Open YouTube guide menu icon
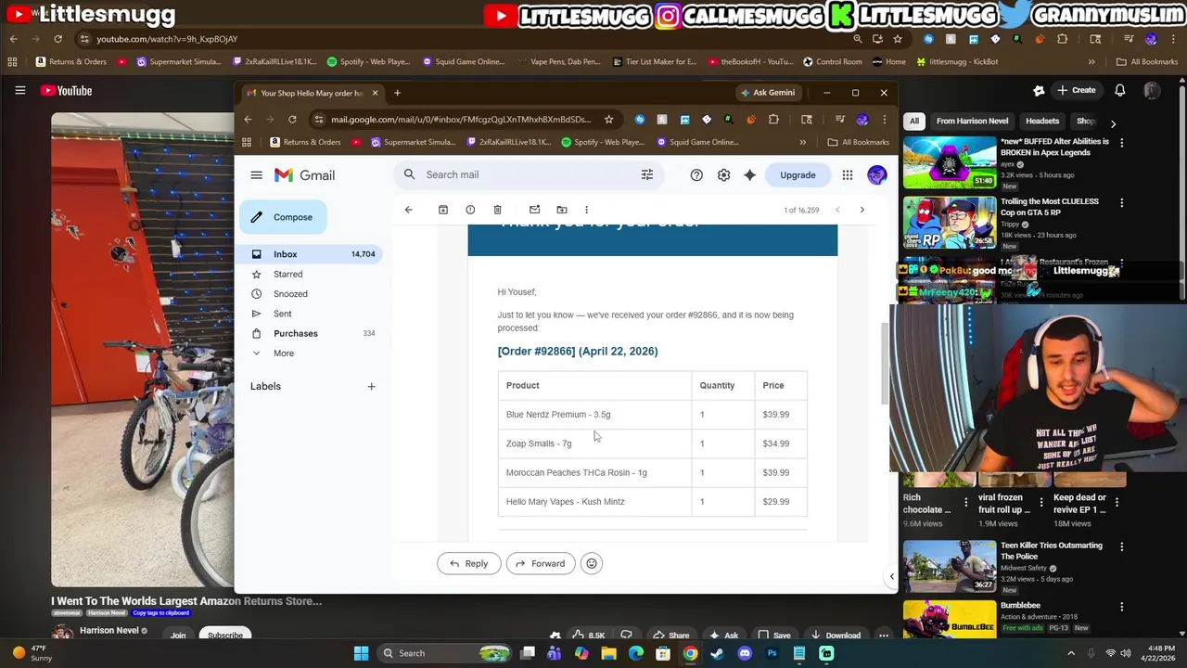Image resolution: width=1187 pixels, height=668 pixels. coord(19,90)
